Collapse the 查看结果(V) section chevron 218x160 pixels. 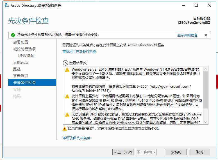66,63
